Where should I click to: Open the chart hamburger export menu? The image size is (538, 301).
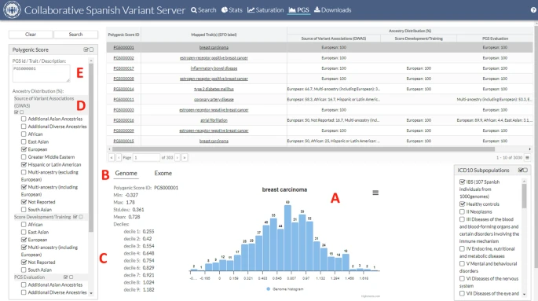pyautogui.click(x=375, y=193)
